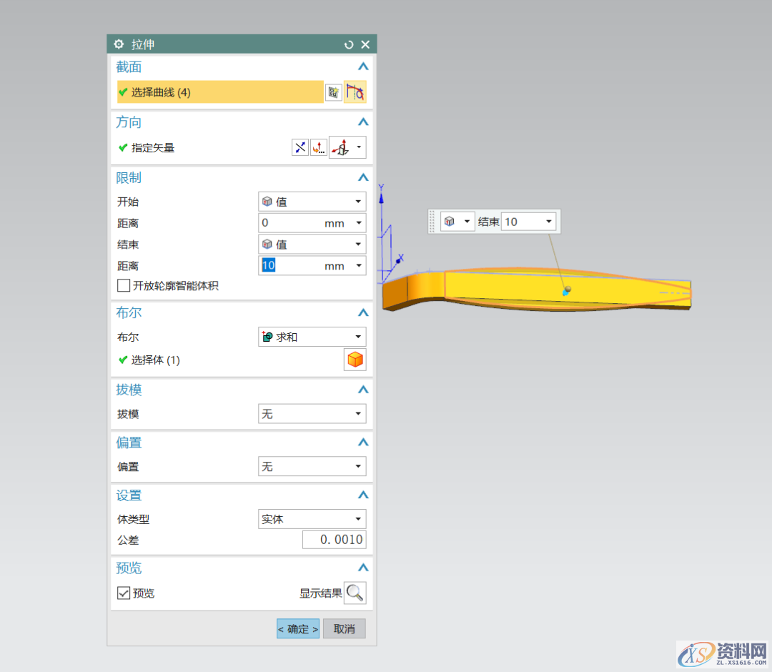Click the 显示结果 magnifier icon
Image resolution: width=772 pixels, height=672 pixels.
point(355,593)
